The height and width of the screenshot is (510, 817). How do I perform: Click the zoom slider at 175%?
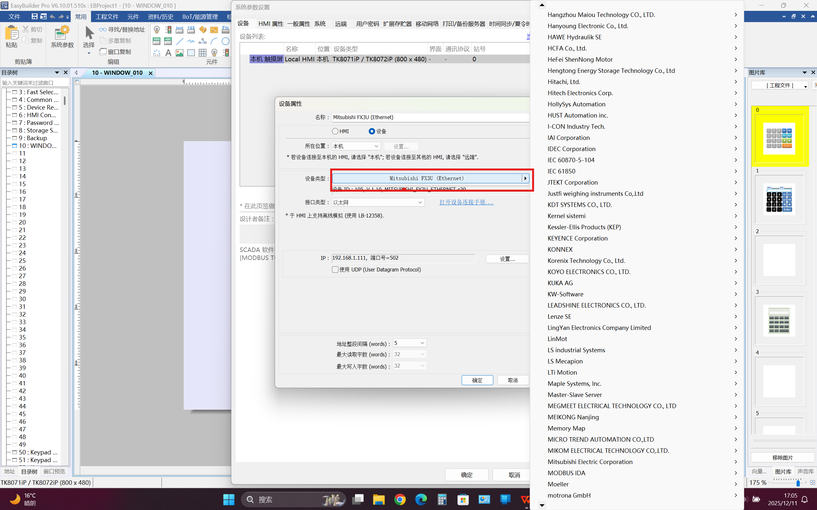coord(798,483)
